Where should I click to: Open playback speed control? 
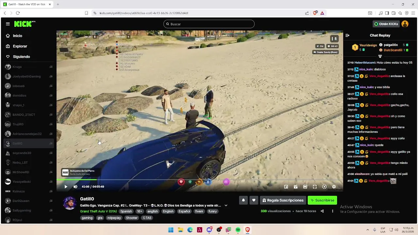click(x=324, y=187)
